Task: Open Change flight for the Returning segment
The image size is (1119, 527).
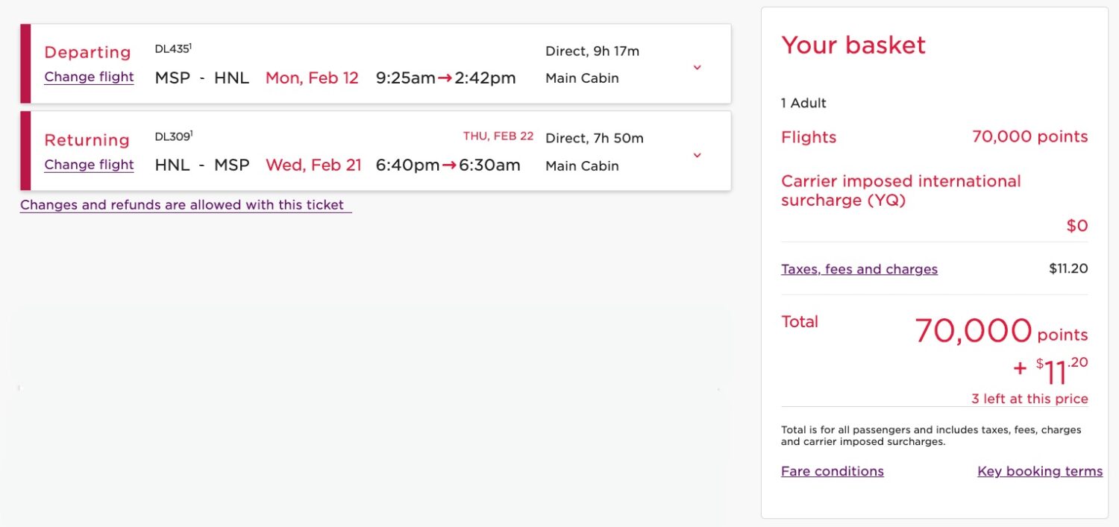Action: [x=89, y=164]
